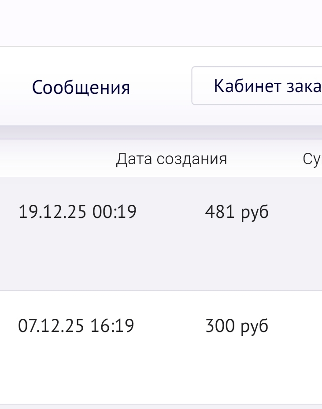Image resolution: width=322 pixels, height=409 pixels.
Task: Click the 16:19 time in second row
Action: click(x=112, y=326)
